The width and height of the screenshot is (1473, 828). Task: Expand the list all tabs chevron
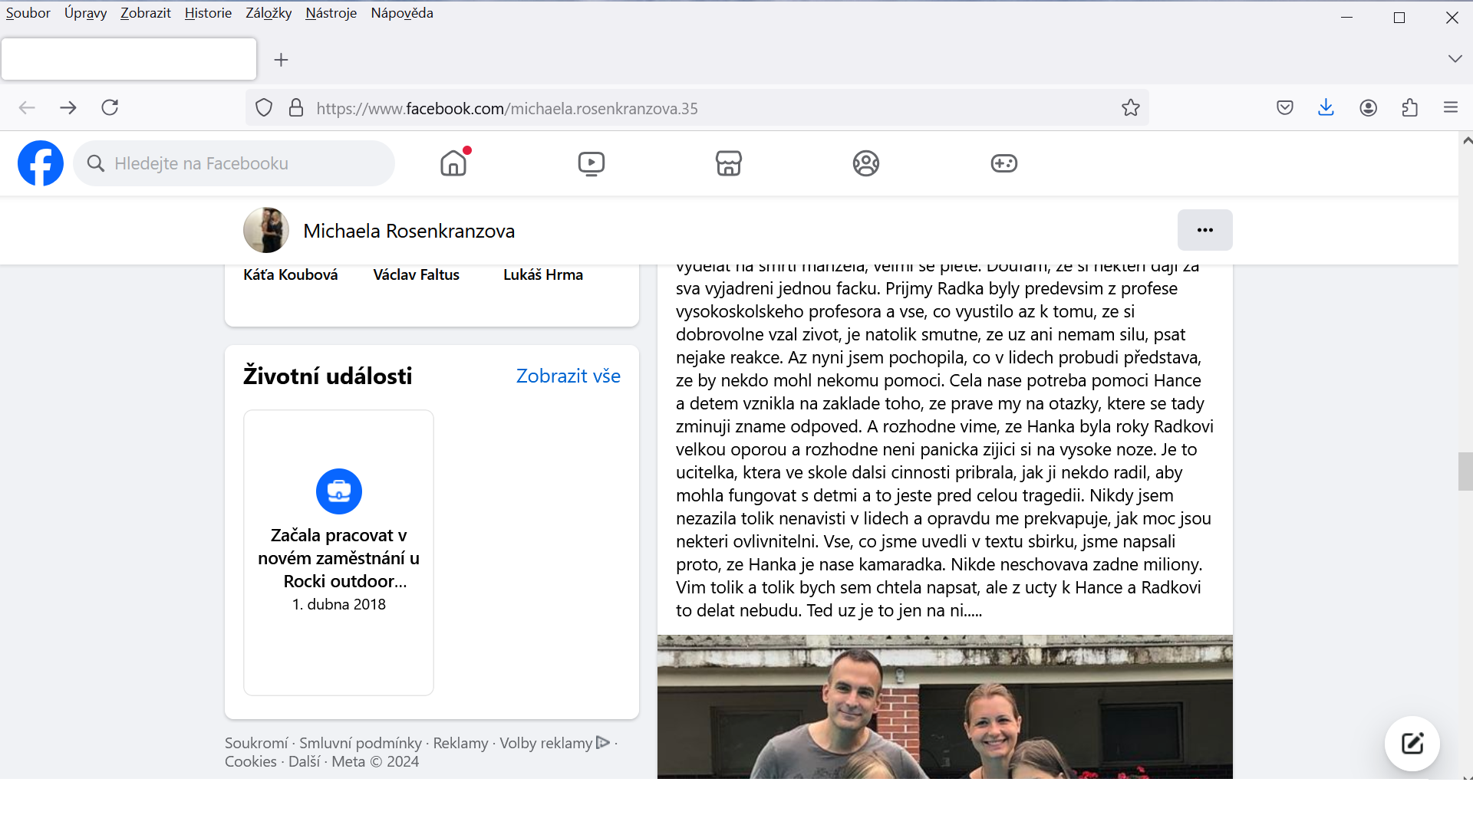pyautogui.click(x=1455, y=59)
